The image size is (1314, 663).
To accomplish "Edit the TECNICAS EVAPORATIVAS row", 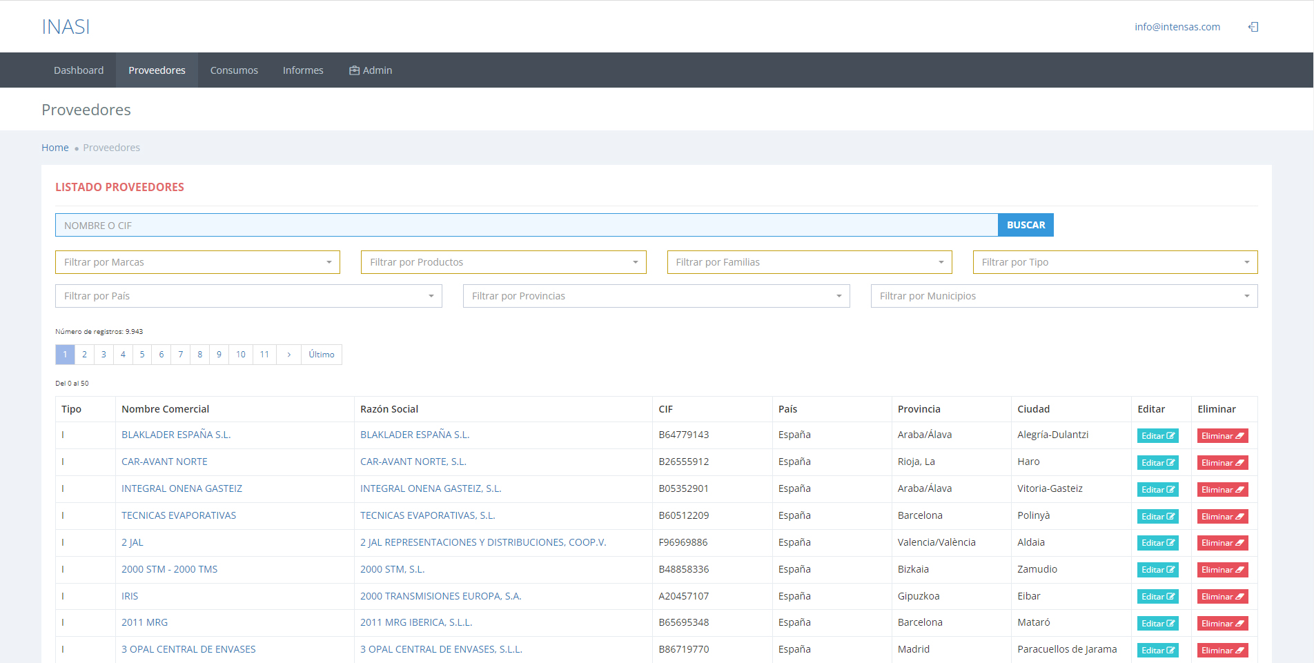I will 1157,517.
